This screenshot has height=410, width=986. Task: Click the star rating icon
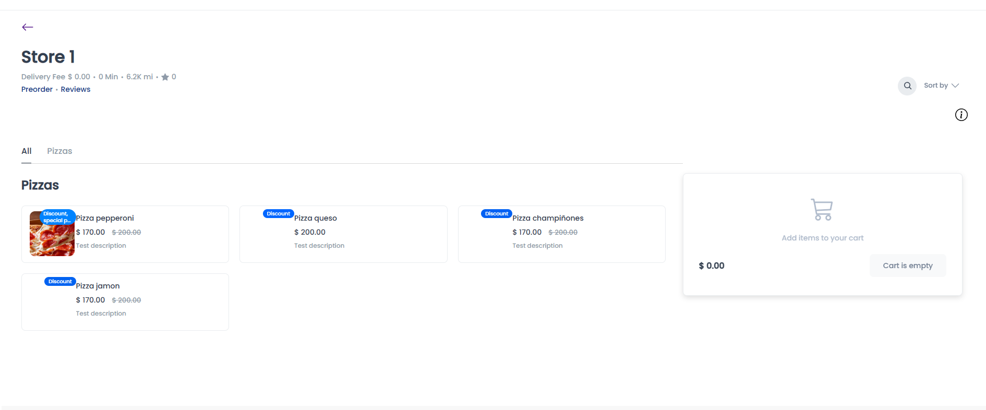[x=165, y=77]
